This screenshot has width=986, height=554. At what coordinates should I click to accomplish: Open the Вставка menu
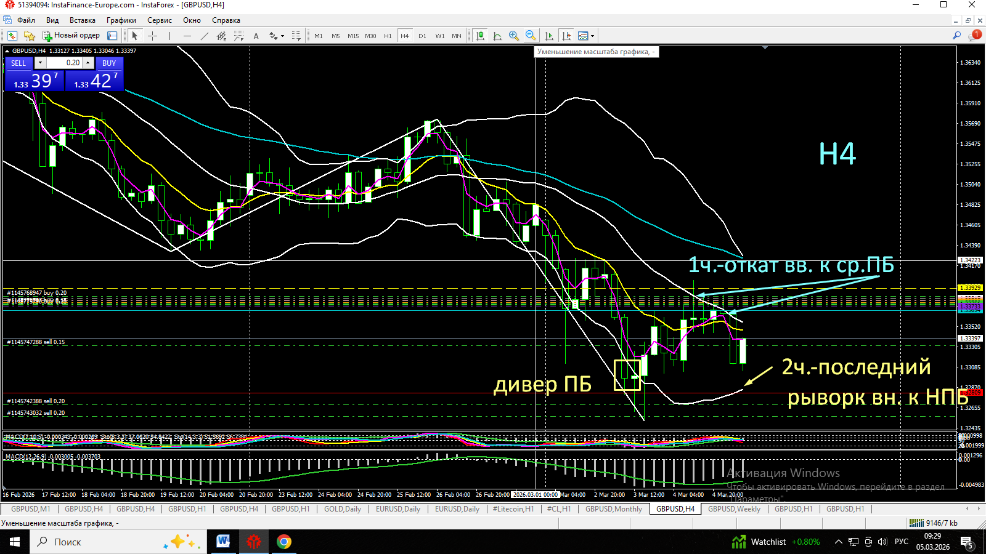click(x=83, y=20)
